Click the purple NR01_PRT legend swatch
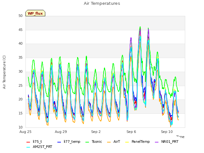The width and height of the screenshot is (204, 153). 157,142
